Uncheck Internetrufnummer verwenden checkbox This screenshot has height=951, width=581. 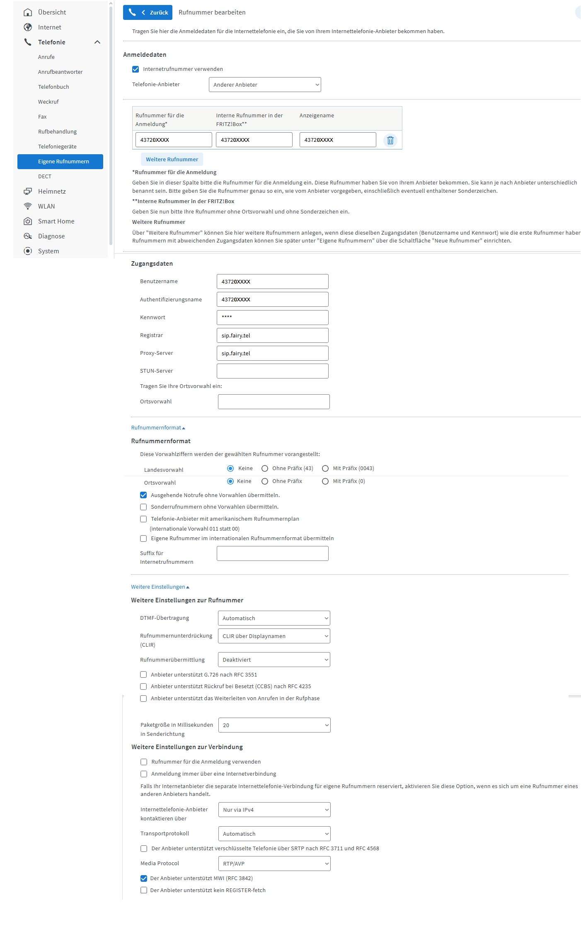pos(136,69)
